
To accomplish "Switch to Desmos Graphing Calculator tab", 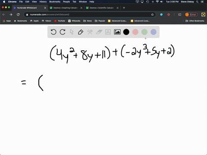I will pos(66,8).
